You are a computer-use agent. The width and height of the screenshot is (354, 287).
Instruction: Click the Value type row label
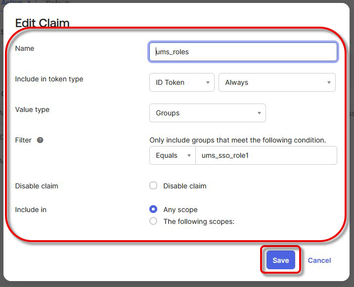pos(32,109)
